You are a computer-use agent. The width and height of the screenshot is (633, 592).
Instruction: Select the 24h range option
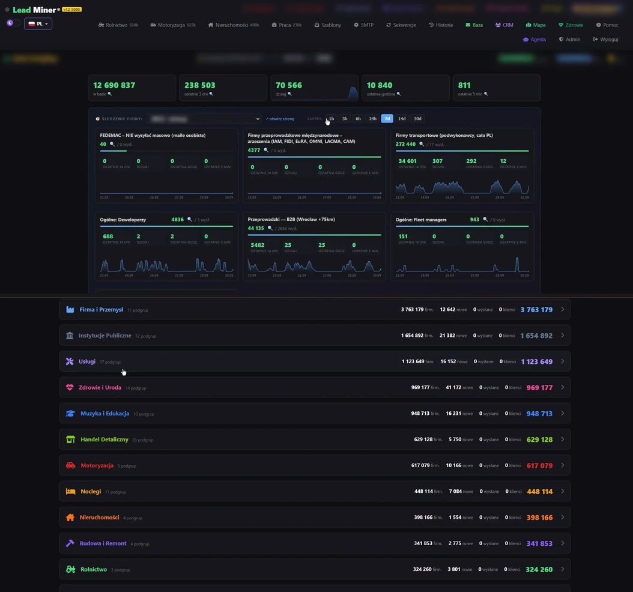372,119
